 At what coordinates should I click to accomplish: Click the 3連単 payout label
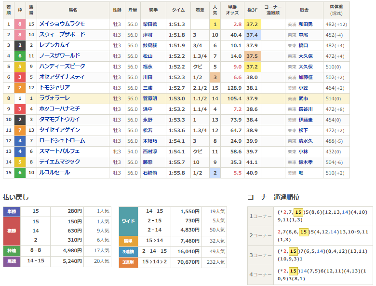point(128,262)
